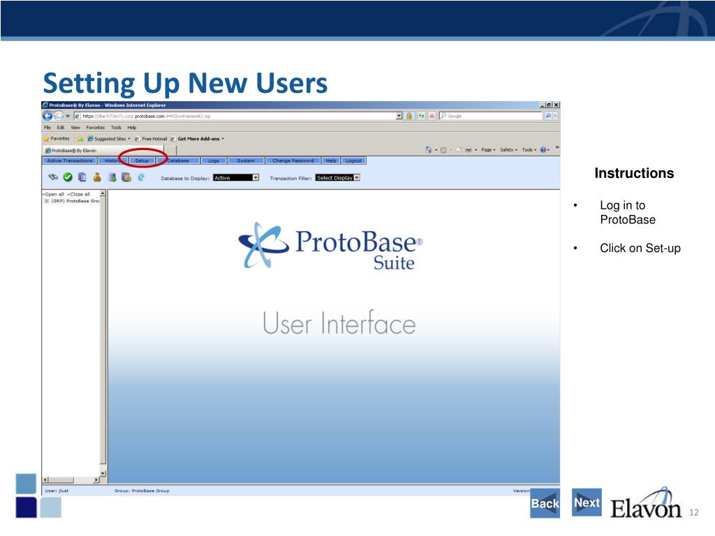Click the Free Hotmail favorites link

tap(151, 139)
